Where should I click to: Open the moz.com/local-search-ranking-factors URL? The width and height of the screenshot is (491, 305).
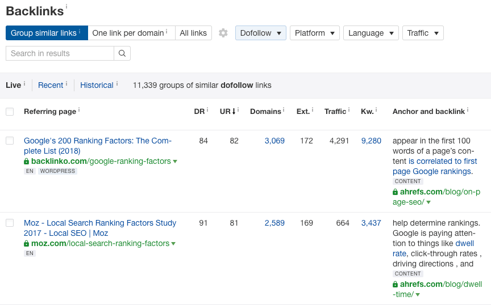(x=100, y=243)
